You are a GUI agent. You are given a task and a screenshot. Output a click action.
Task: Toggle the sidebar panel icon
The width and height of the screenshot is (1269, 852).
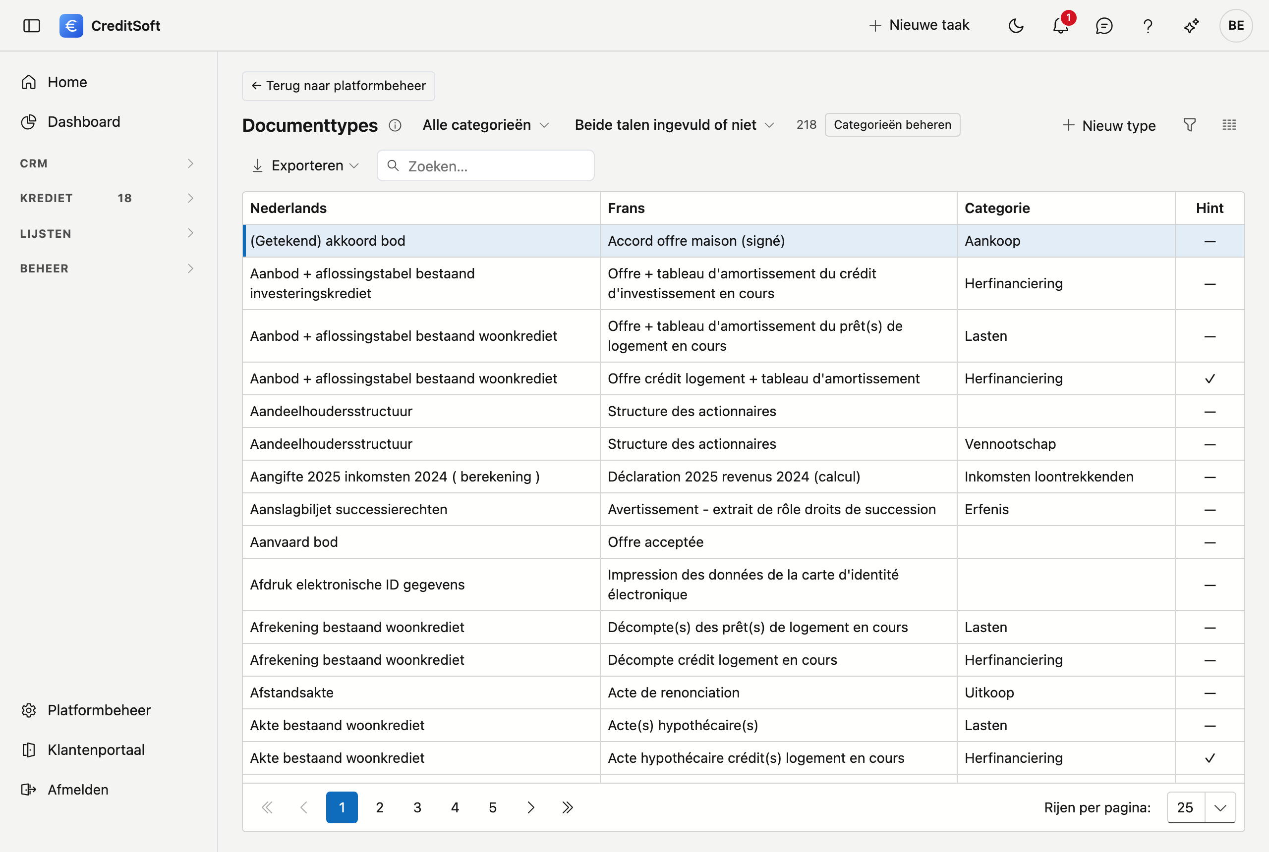[32, 26]
